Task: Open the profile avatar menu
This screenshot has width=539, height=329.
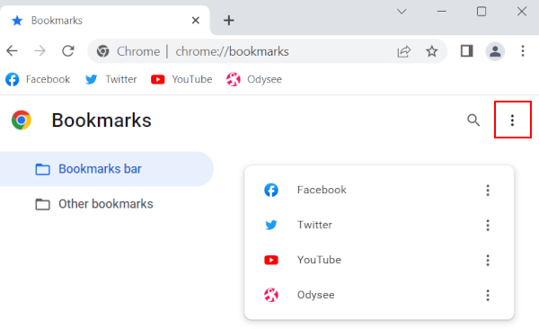Action: point(495,51)
